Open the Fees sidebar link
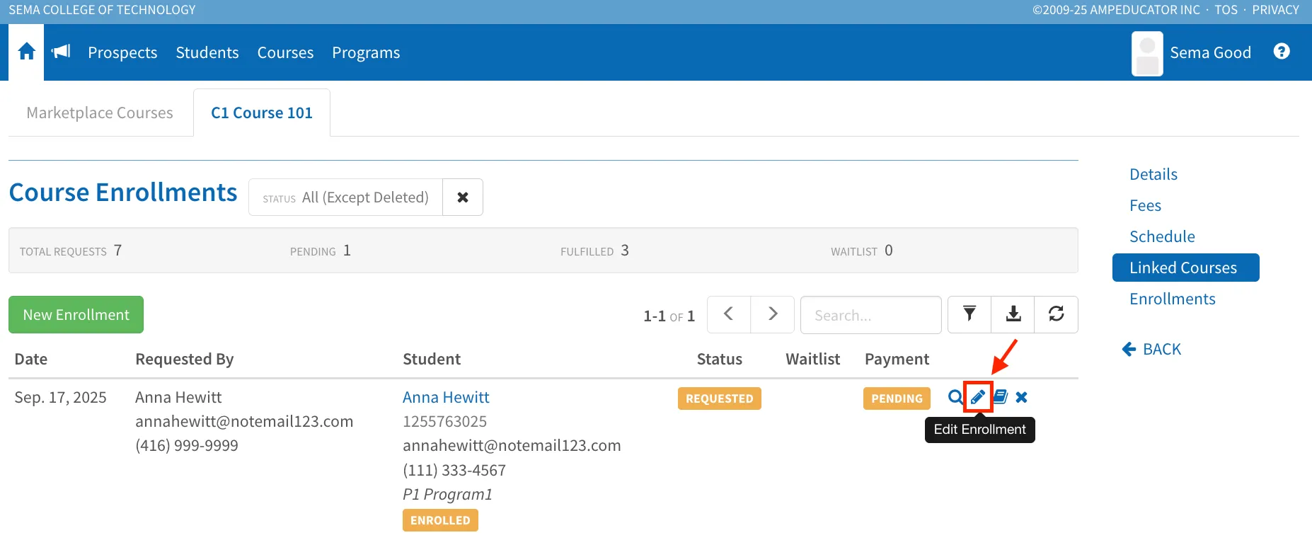Viewport: 1312px width, 545px height. (x=1145, y=205)
